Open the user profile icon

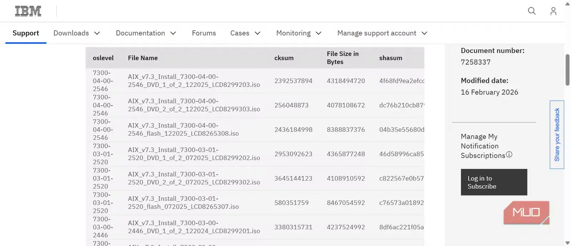[x=553, y=11]
